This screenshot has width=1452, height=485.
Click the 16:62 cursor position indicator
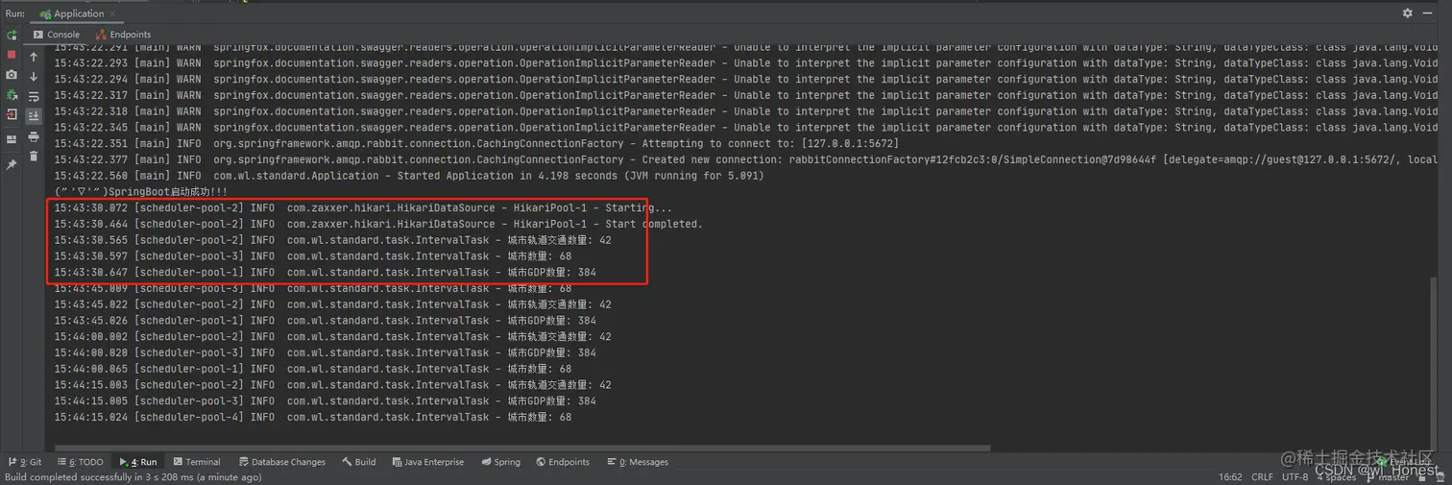(x=1230, y=477)
